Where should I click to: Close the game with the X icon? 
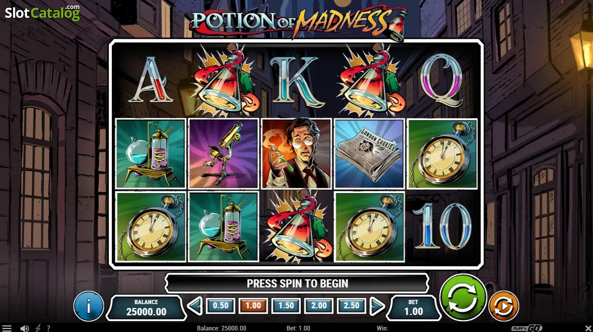click(x=588, y=328)
